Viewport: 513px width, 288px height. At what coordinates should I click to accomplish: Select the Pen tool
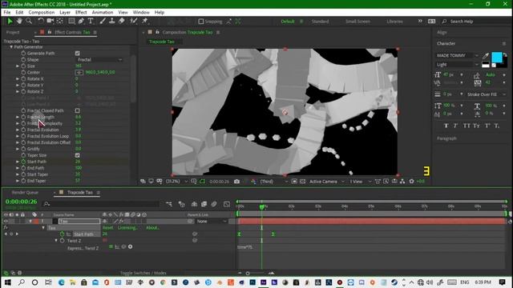[81, 22]
